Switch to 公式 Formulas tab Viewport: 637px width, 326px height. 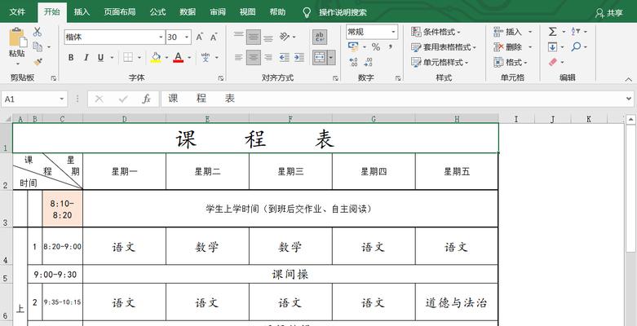157,11
